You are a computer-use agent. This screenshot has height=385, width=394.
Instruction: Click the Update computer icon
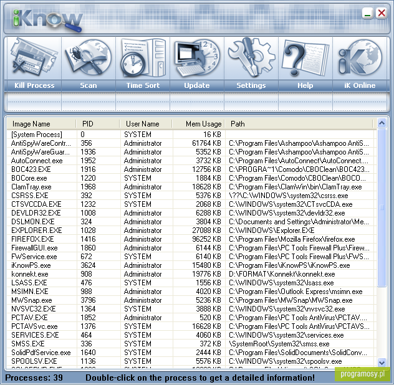coord(197,59)
